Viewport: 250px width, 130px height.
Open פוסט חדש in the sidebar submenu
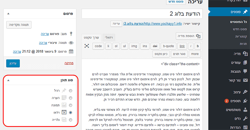(240, 29)
